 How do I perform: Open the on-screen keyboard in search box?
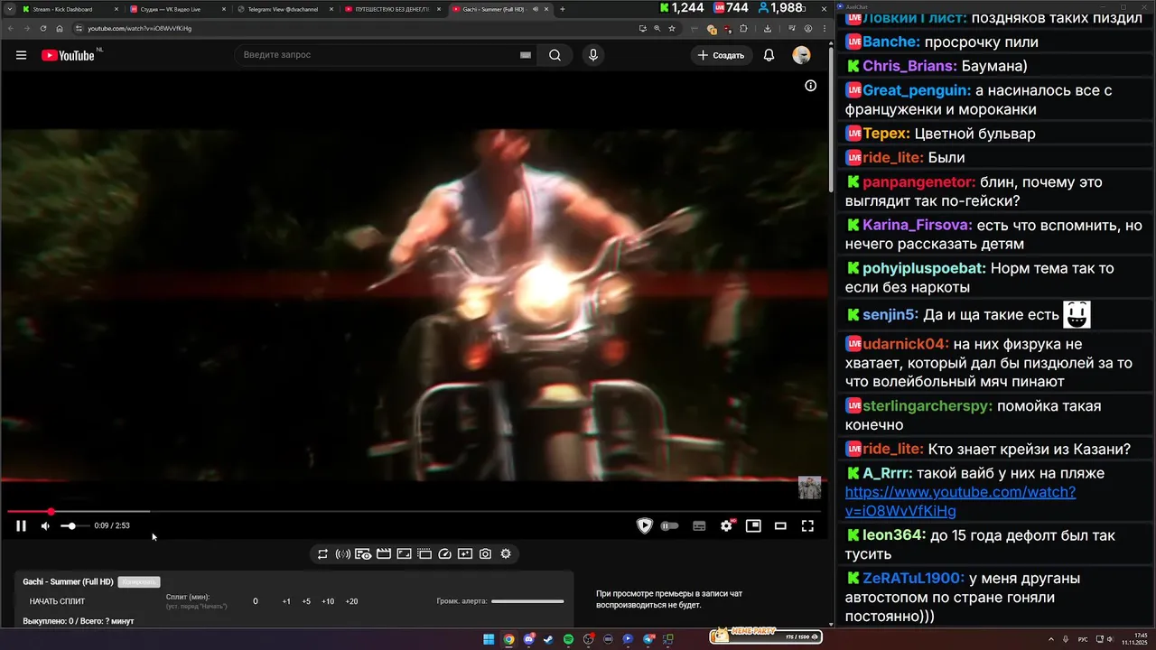(x=526, y=55)
